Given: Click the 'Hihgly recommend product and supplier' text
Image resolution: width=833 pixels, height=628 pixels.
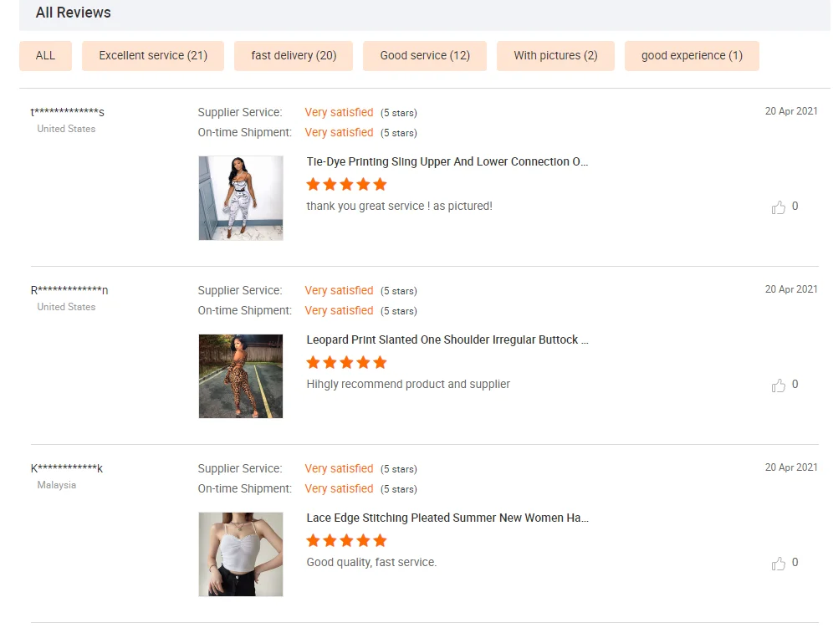Looking at the screenshot, I should coord(408,384).
